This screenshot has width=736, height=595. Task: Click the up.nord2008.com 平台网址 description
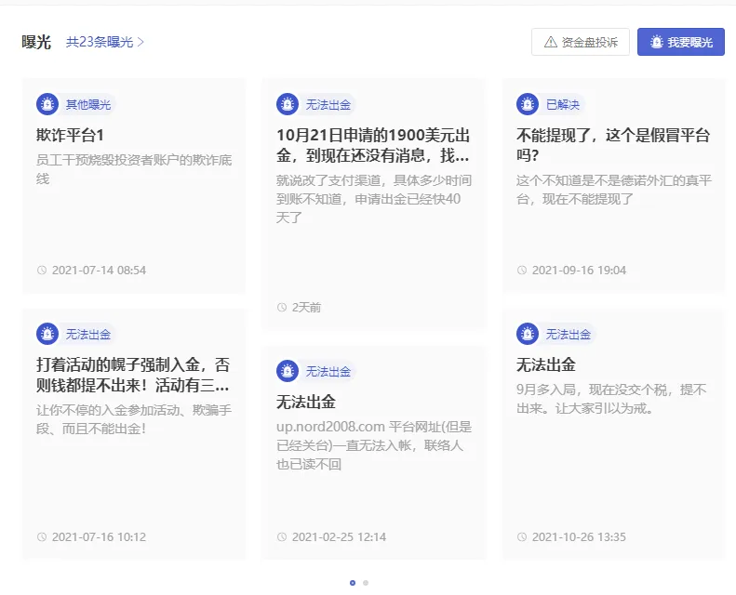[x=374, y=445]
